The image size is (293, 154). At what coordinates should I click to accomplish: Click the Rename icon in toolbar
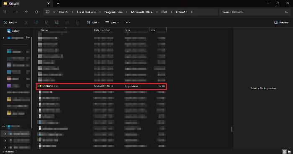[x=57, y=23]
